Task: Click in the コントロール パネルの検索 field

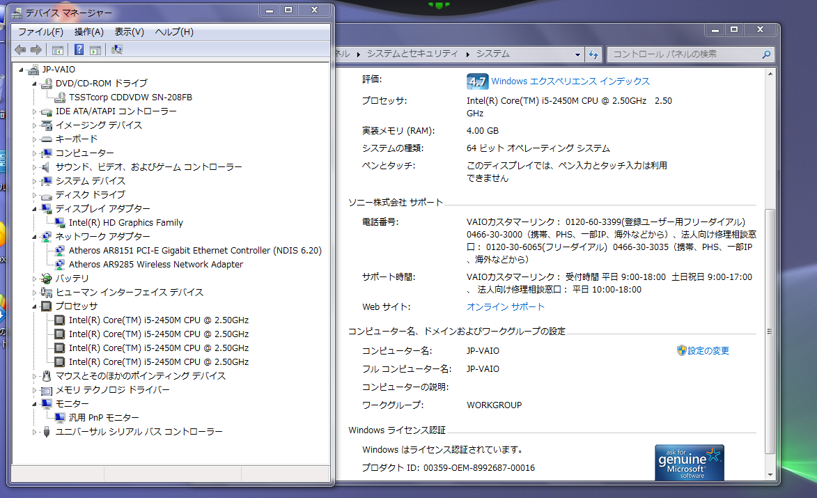Action: click(x=683, y=54)
